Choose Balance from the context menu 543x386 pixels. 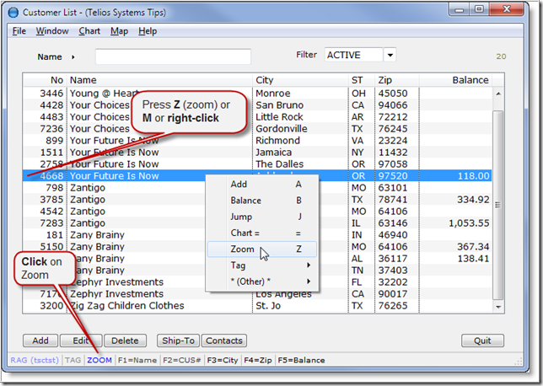245,201
